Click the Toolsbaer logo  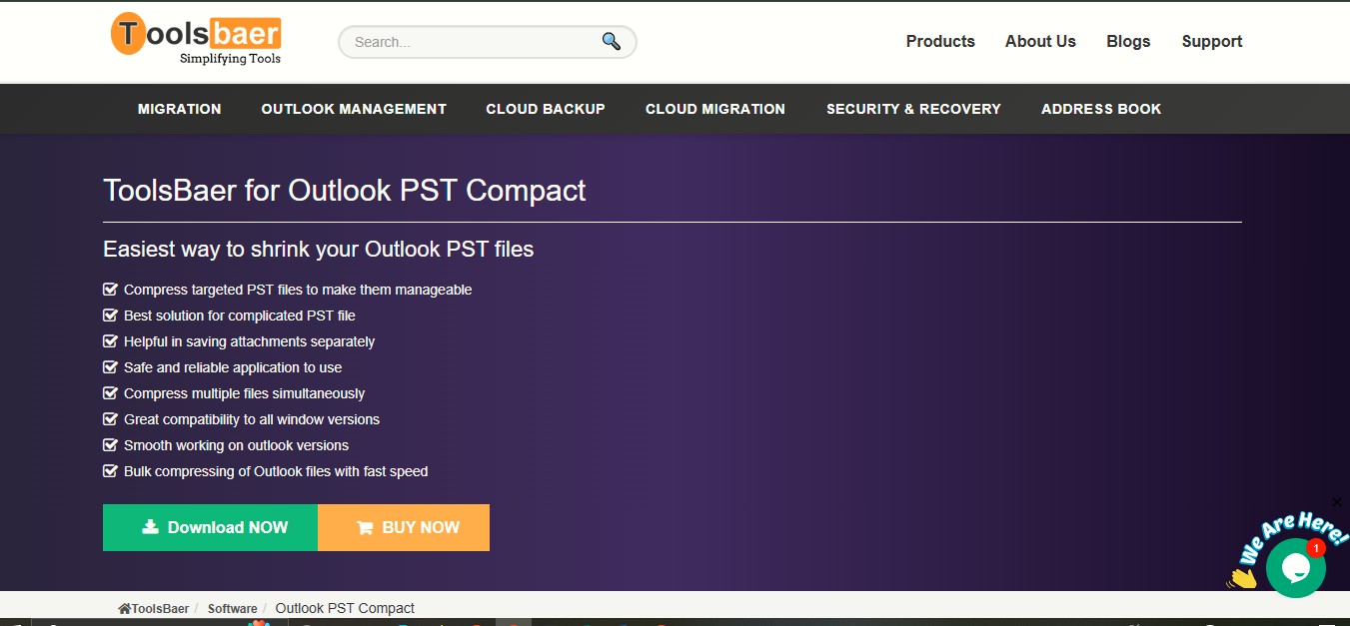(x=196, y=39)
